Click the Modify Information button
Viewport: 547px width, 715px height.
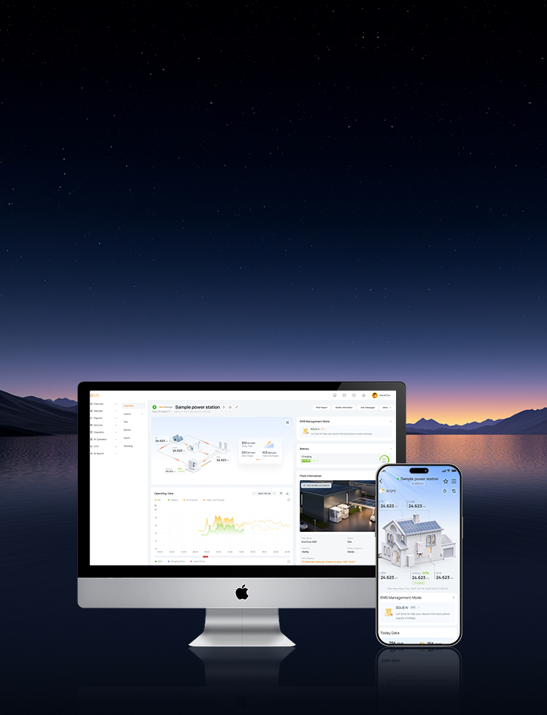[343, 407]
